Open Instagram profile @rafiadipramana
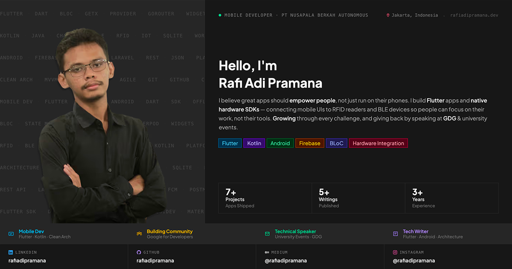Image resolution: width=512 pixels, height=269 pixels. coord(414,260)
